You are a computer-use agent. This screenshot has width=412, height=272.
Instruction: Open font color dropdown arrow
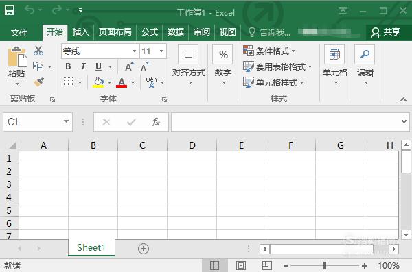tap(133, 82)
